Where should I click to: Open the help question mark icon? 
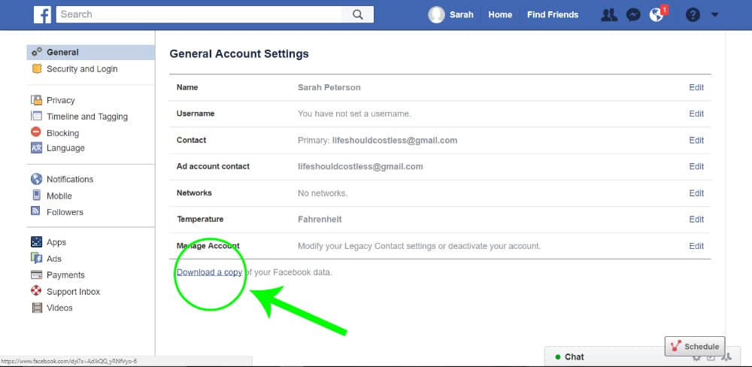pos(693,15)
